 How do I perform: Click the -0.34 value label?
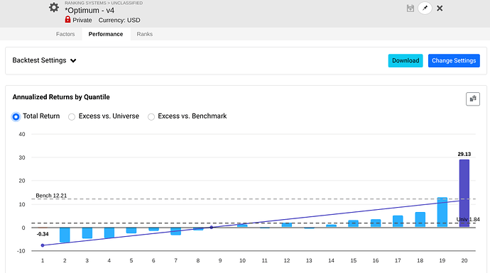[x=43, y=234]
